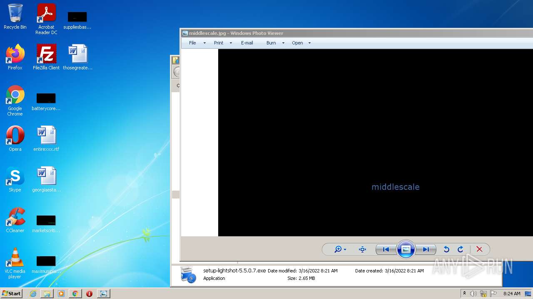This screenshot has height=299, width=533.
Task: Select the batterycore... desktop file
Action: (x=46, y=102)
